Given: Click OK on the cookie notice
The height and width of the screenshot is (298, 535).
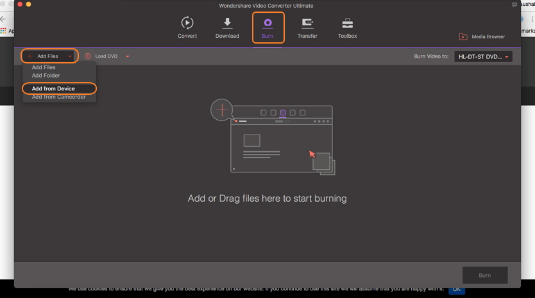Looking at the screenshot, I should 457,290.
